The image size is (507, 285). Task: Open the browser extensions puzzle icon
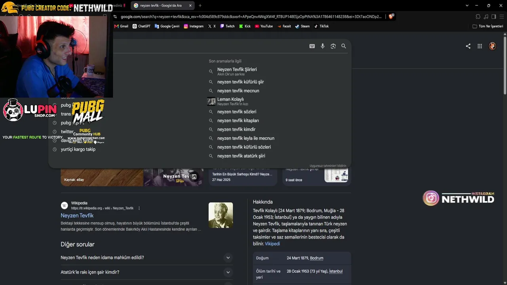[x=478, y=17]
